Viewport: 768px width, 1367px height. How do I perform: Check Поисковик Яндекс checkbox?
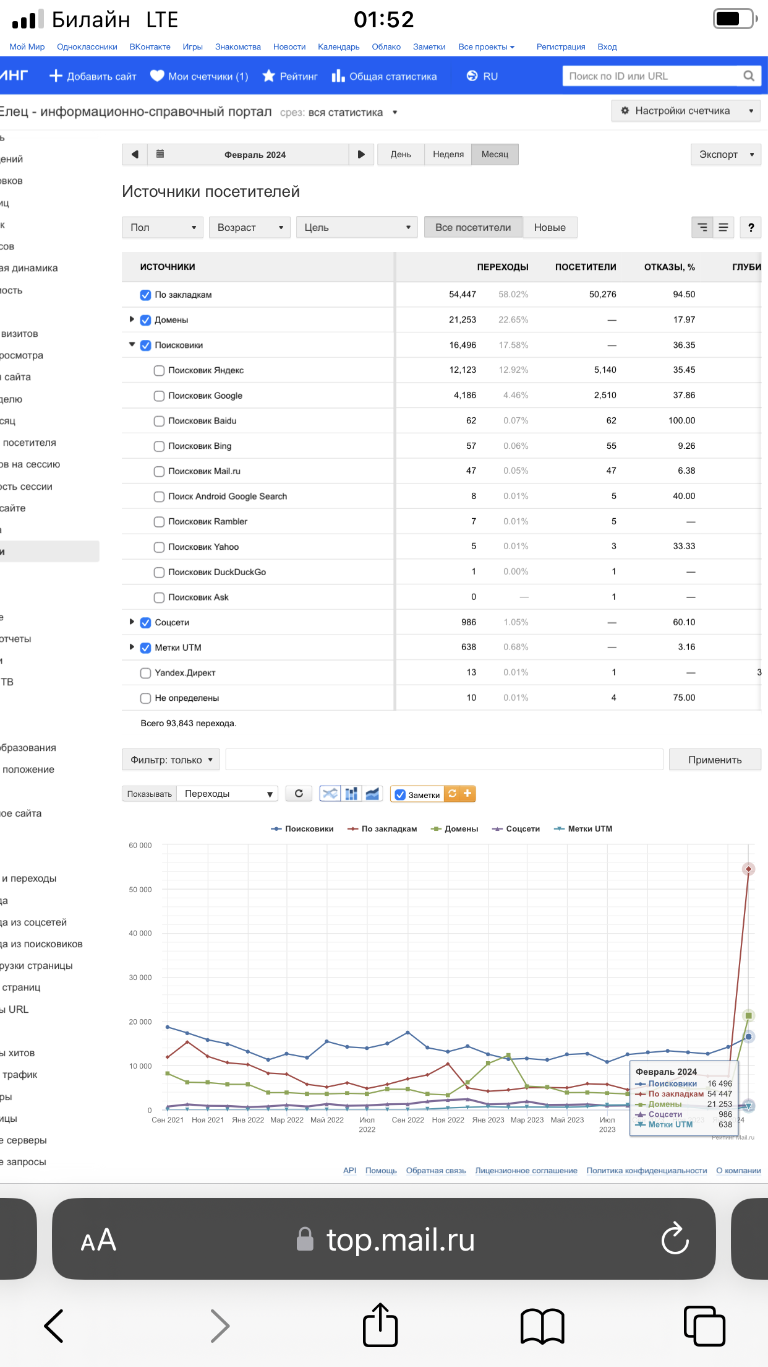(x=159, y=370)
